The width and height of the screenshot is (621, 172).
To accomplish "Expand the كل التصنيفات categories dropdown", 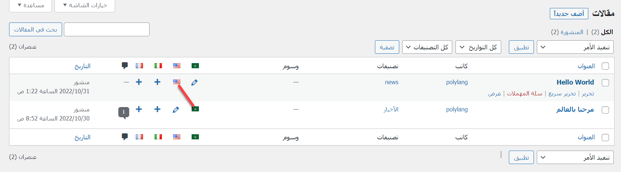I will (427, 47).
